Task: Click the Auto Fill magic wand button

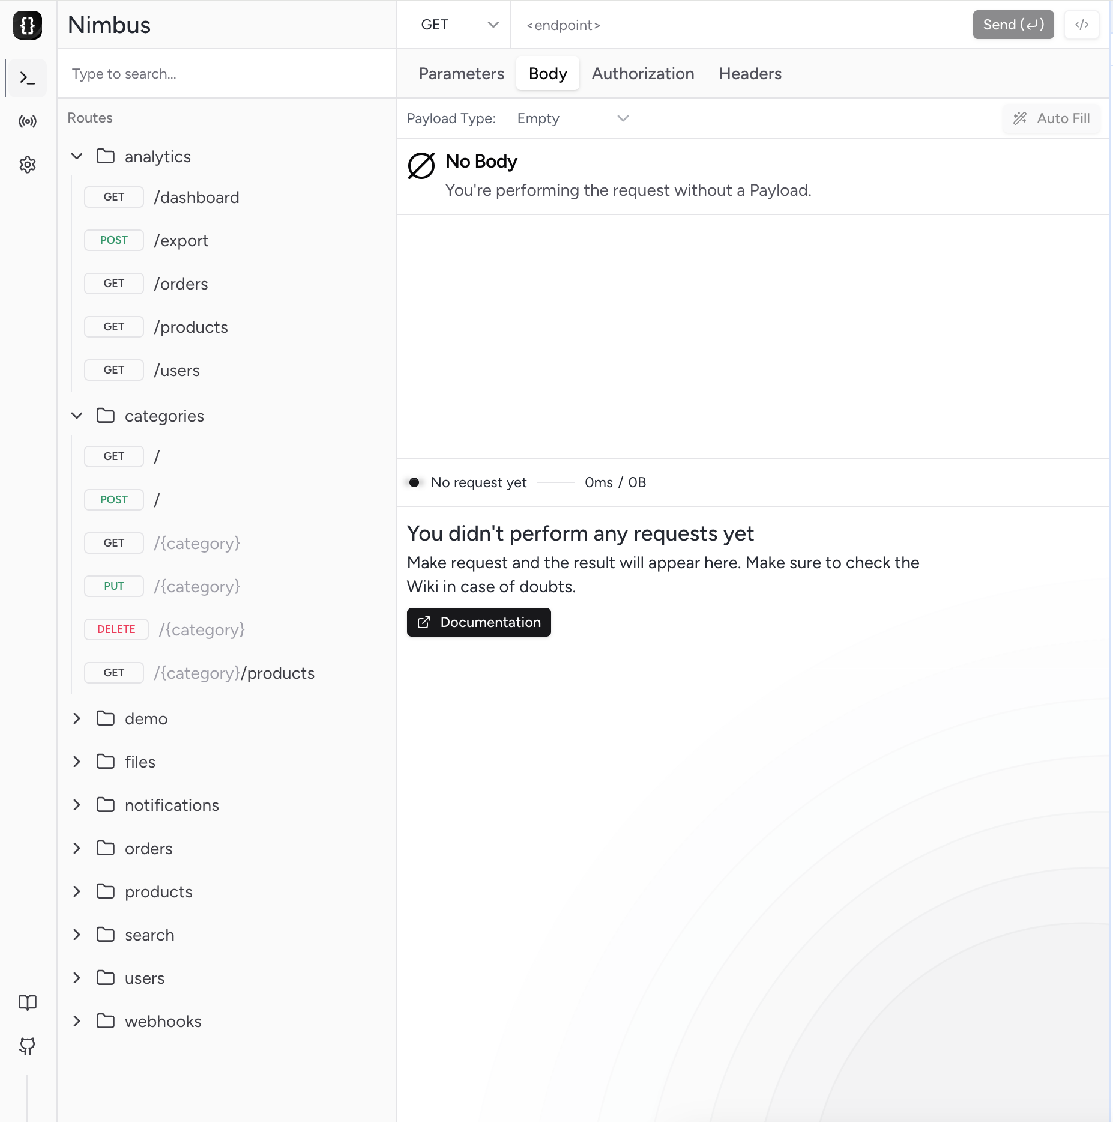Action: click(x=1051, y=118)
